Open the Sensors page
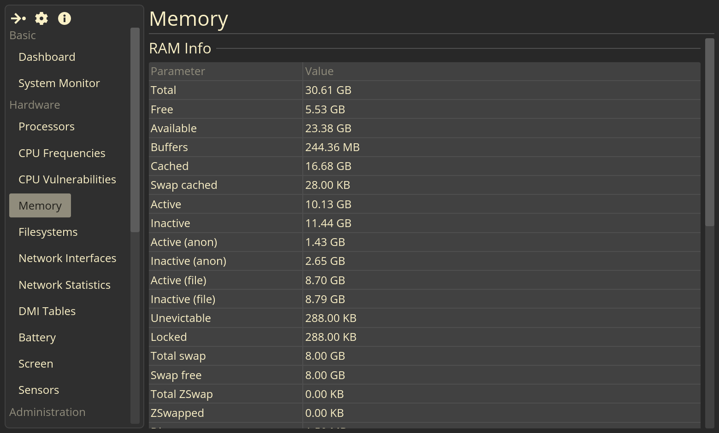This screenshot has height=433, width=719. 39,390
